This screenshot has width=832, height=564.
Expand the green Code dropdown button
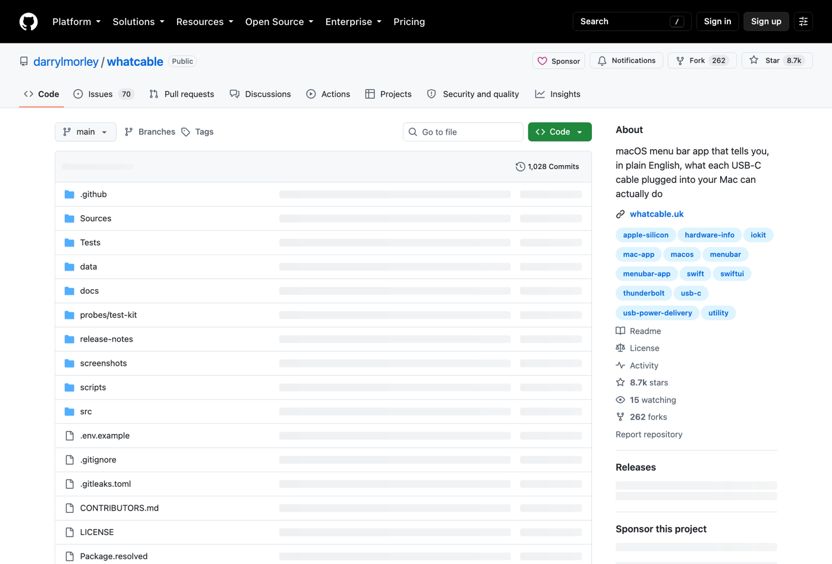pos(560,132)
